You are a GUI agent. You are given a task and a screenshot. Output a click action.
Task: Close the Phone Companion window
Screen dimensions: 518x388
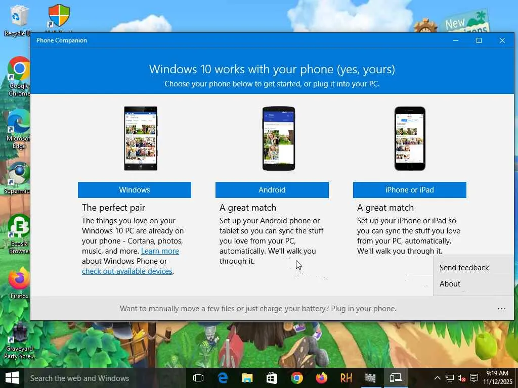(x=502, y=40)
